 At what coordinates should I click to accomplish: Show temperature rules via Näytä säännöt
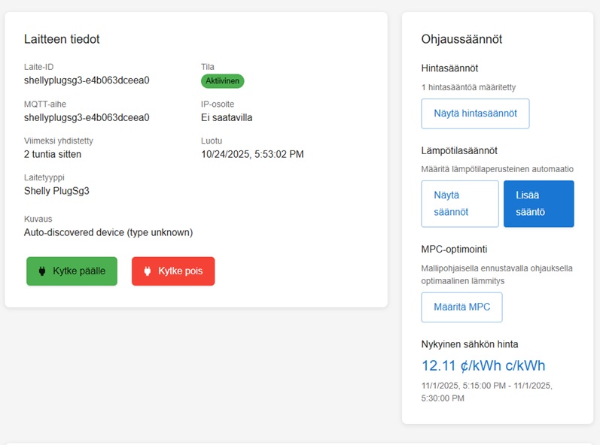pos(459,204)
